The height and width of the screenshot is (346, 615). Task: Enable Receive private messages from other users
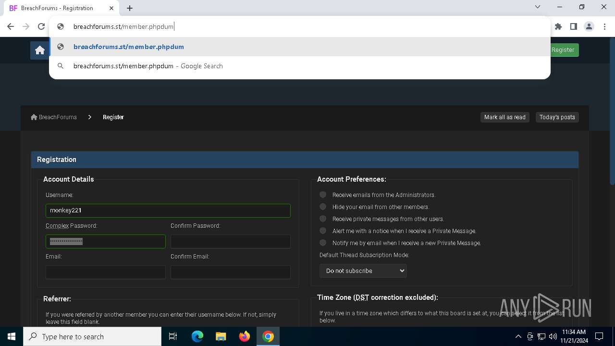[323, 219]
